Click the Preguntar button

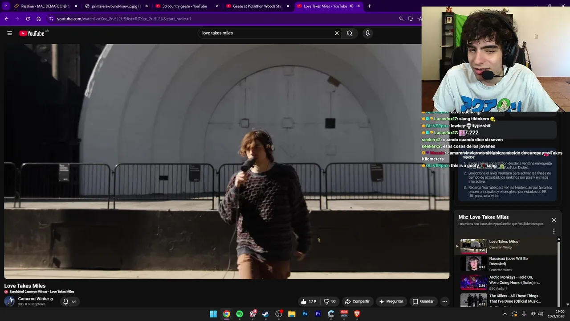pos(391,301)
